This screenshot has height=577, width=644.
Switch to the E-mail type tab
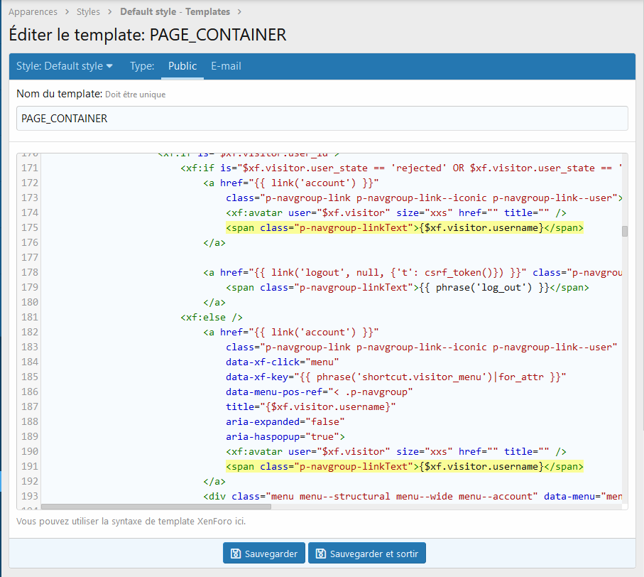[226, 66]
